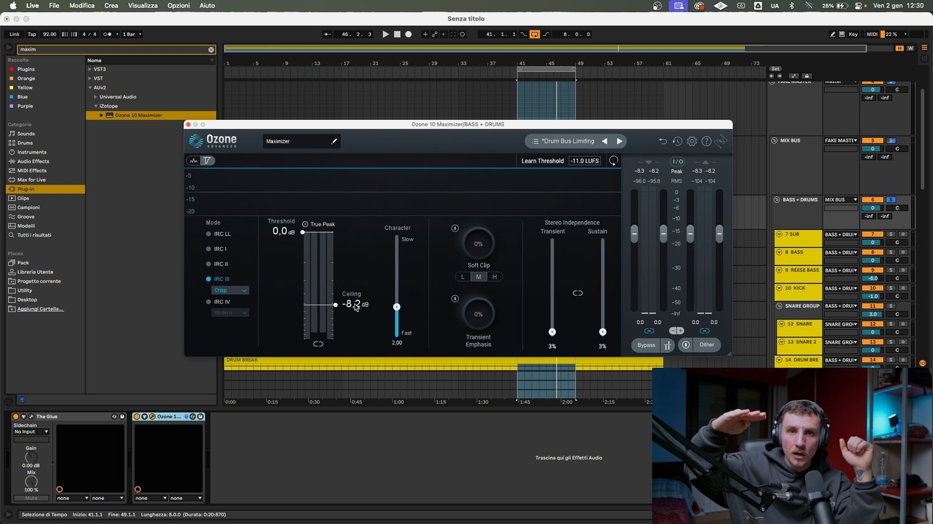Click the pencil icon beside Maximizer name

334,141
